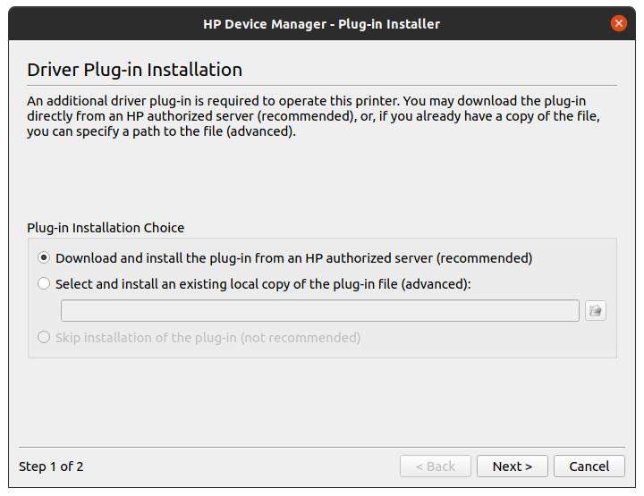Click the 'Driver Plug-in Installation' heading
This screenshot has width=644, height=496.
click(135, 70)
